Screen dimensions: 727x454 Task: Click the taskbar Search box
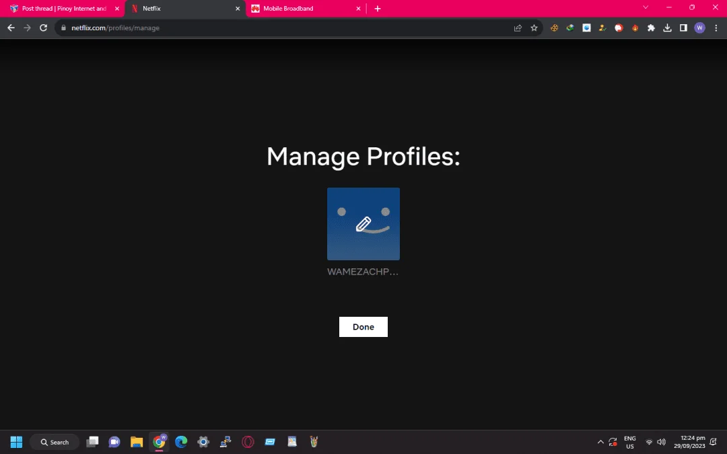tap(55, 442)
